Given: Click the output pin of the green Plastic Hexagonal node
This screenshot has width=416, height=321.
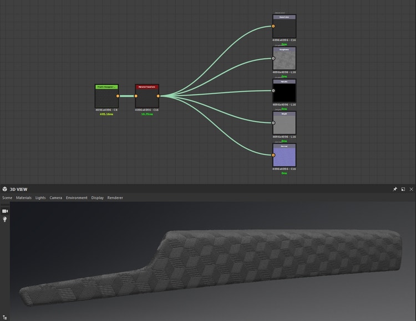Looking at the screenshot, I should [x=118, y=96].
